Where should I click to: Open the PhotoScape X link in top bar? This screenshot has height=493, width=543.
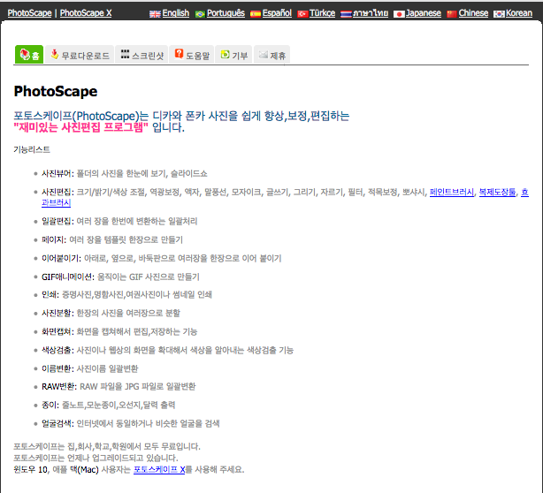point(86,13)
